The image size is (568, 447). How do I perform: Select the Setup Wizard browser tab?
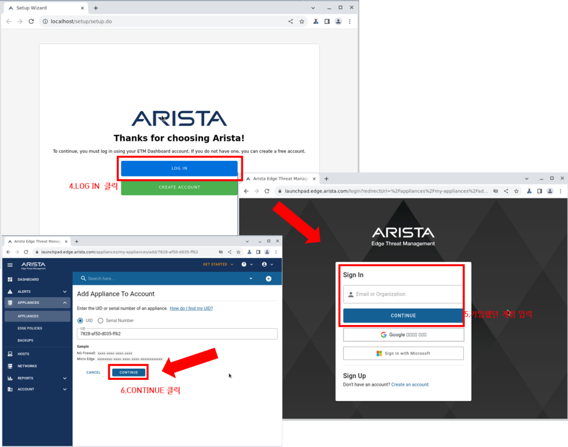tap(46, 8)
